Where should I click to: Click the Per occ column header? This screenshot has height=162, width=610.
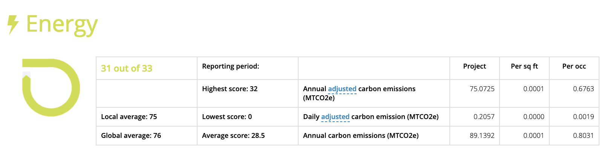click(x=574, y=66)
